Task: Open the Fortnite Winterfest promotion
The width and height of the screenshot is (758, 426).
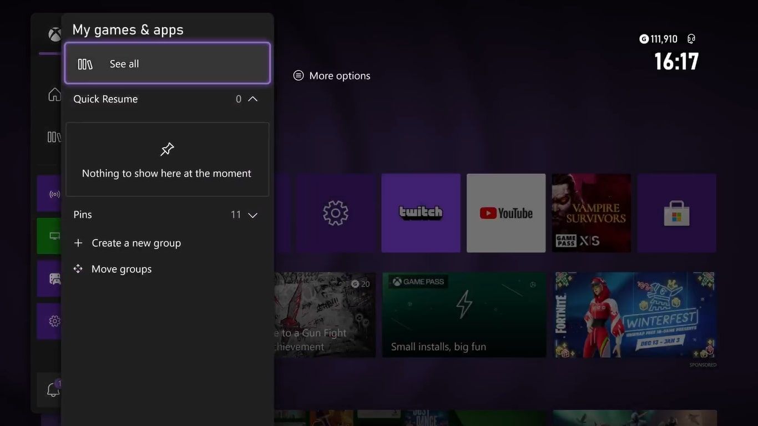Action: (x=635, y=315)
